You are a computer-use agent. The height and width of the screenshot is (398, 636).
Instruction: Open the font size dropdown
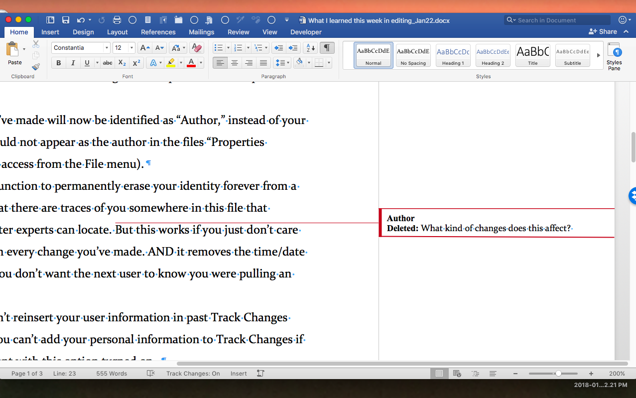pos(131,47)
